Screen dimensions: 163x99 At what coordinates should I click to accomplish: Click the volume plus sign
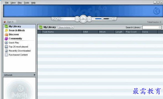[110, 19]
